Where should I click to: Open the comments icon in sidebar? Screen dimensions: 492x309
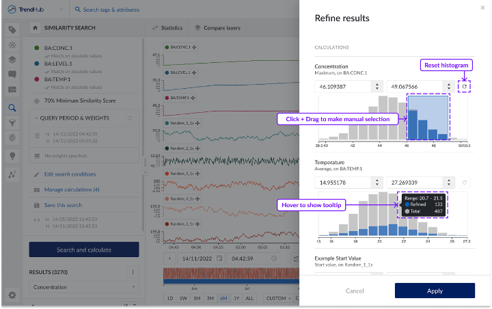click(x=12, y=75)
